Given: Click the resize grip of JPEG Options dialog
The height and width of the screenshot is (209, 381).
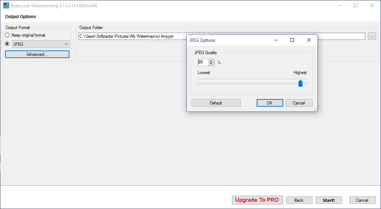Looking at the screenshot, I should coord(315,109).
